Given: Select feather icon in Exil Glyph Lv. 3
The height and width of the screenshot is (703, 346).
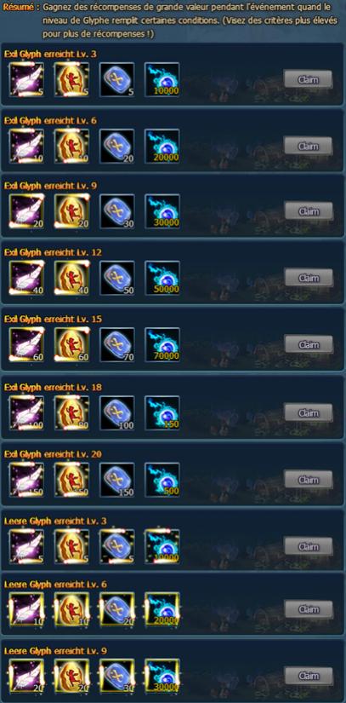Looking at the screenshot, I should (26, 79).
